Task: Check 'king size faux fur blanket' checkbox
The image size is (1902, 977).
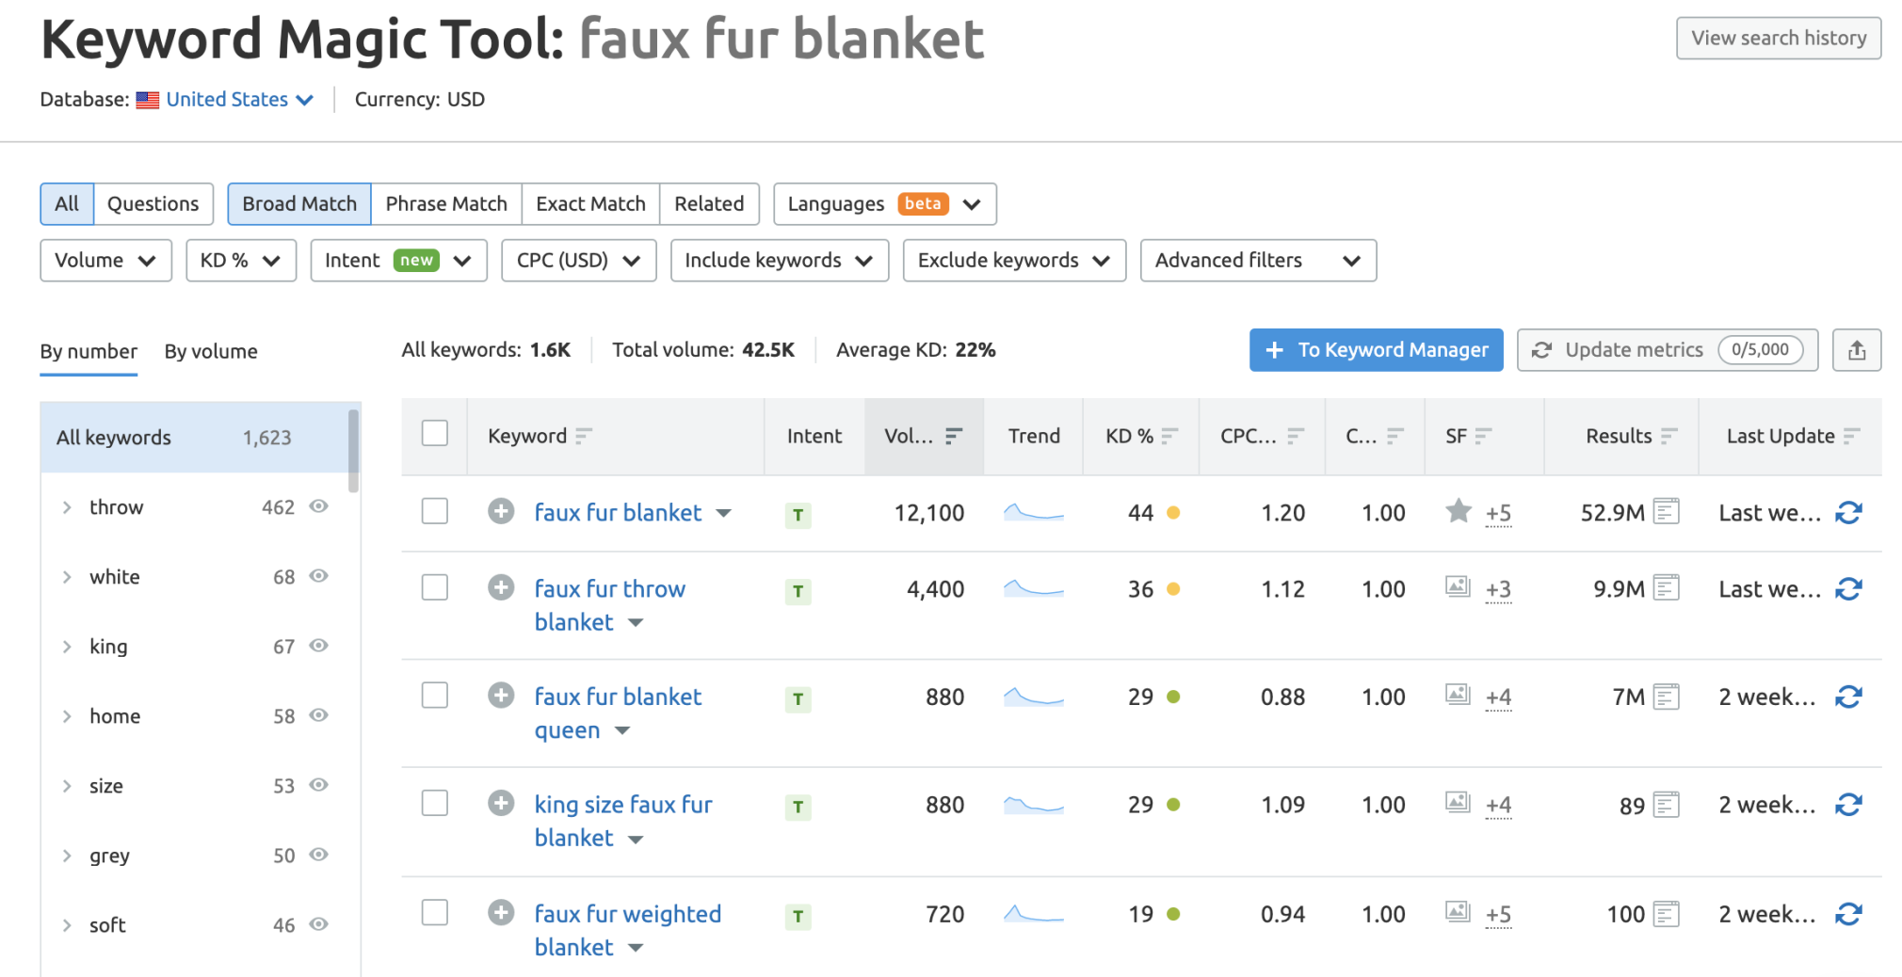Action: pyautogui.click(x=434, y=803)
